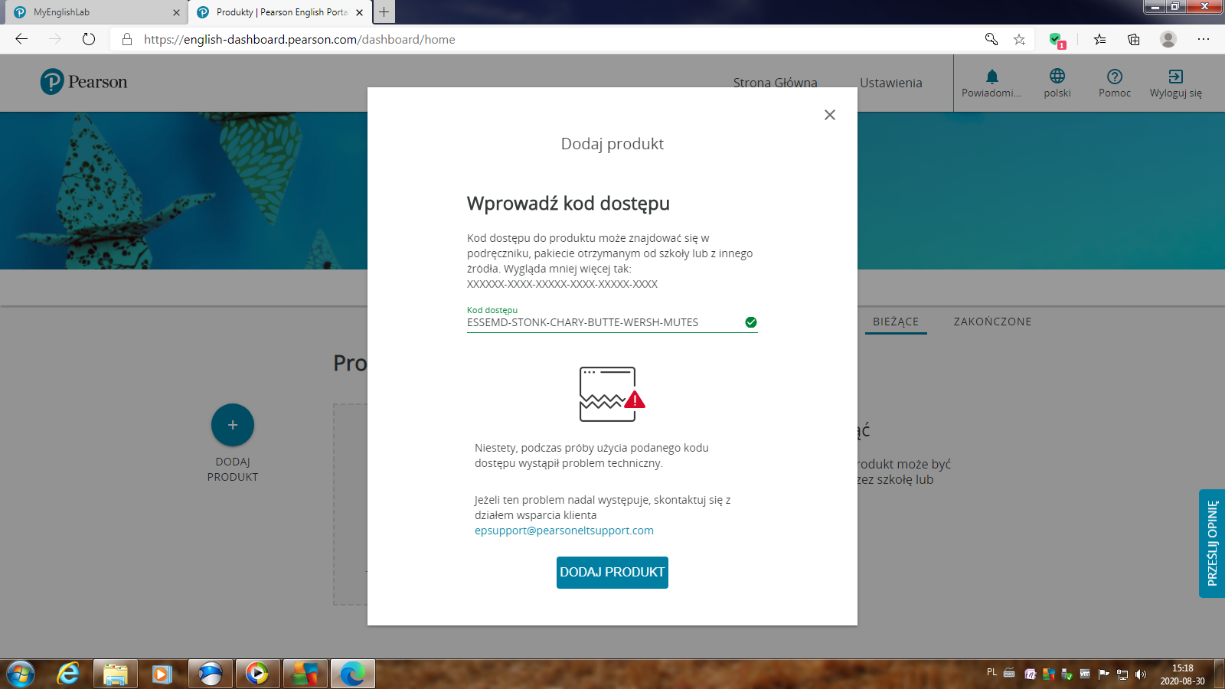Open the OneNote tray icon

click(x=1030, y=674)
